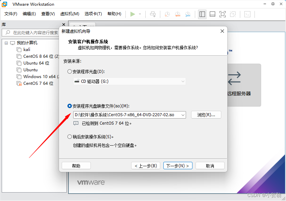
Task: Toggle the library sidebar view icon
Action: click(x=202, y=14)
